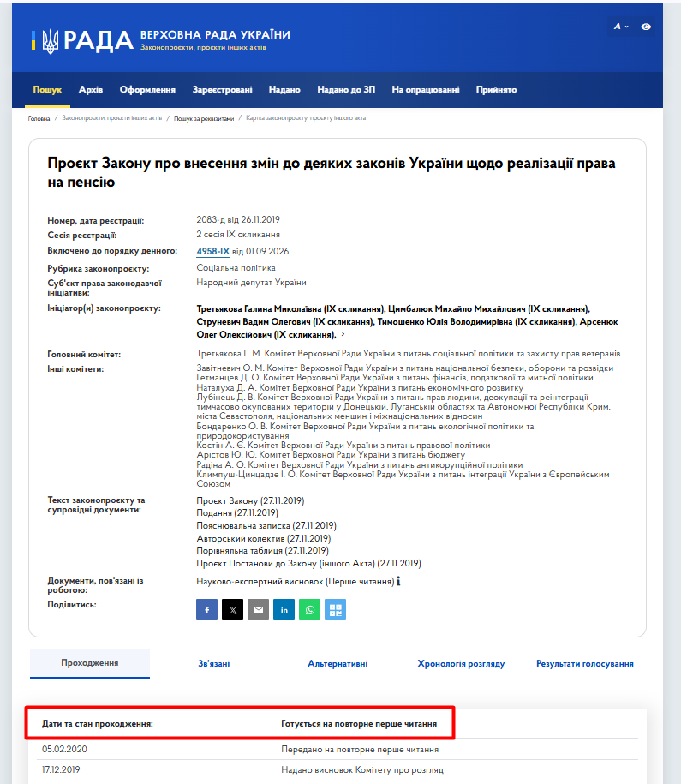Click Готується на повторне перше читання status
Image resolution: width=681 pixels, height=784 pixels.
[359, 723]
